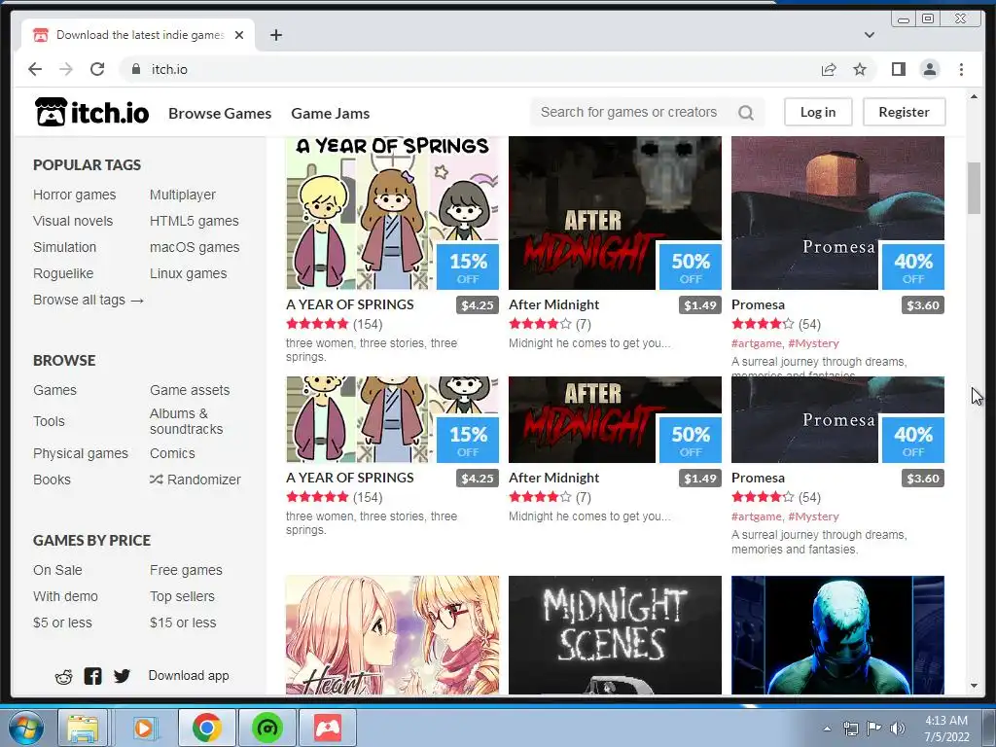Browse Physical games
Screen dimensions: 996x747
pyautogui.click(x=81, y=453)
